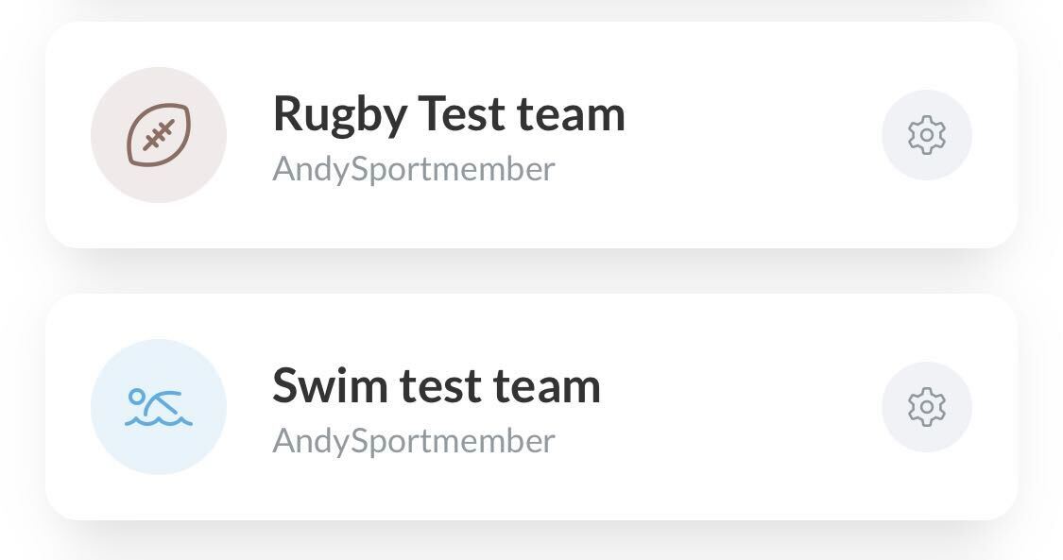Choose the team named Rugby Test team
The image size is (1063, 560).
click(531, 135)
